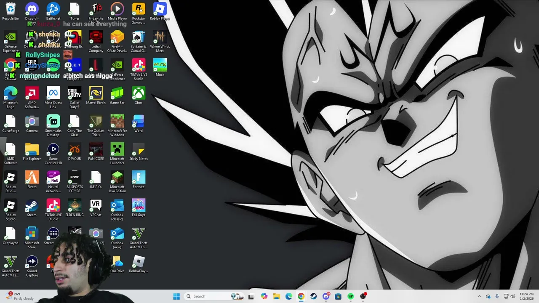
Task: Launch Grand Theft Auto V Legacy shortcut
Action: coord(11,266)
